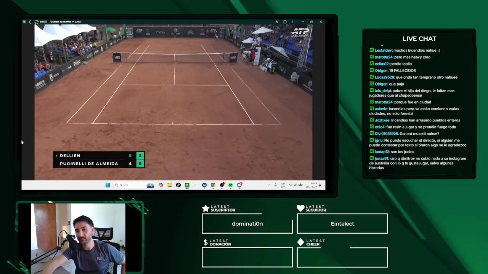Open Discord from the taskbar
The height and width of the screenshot is (274, 488).
(x=239, y=185)
